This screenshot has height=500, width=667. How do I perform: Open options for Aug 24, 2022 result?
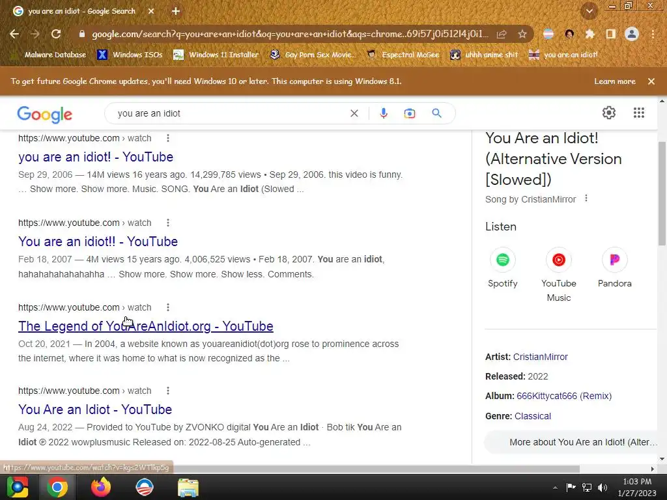(168, 391)
